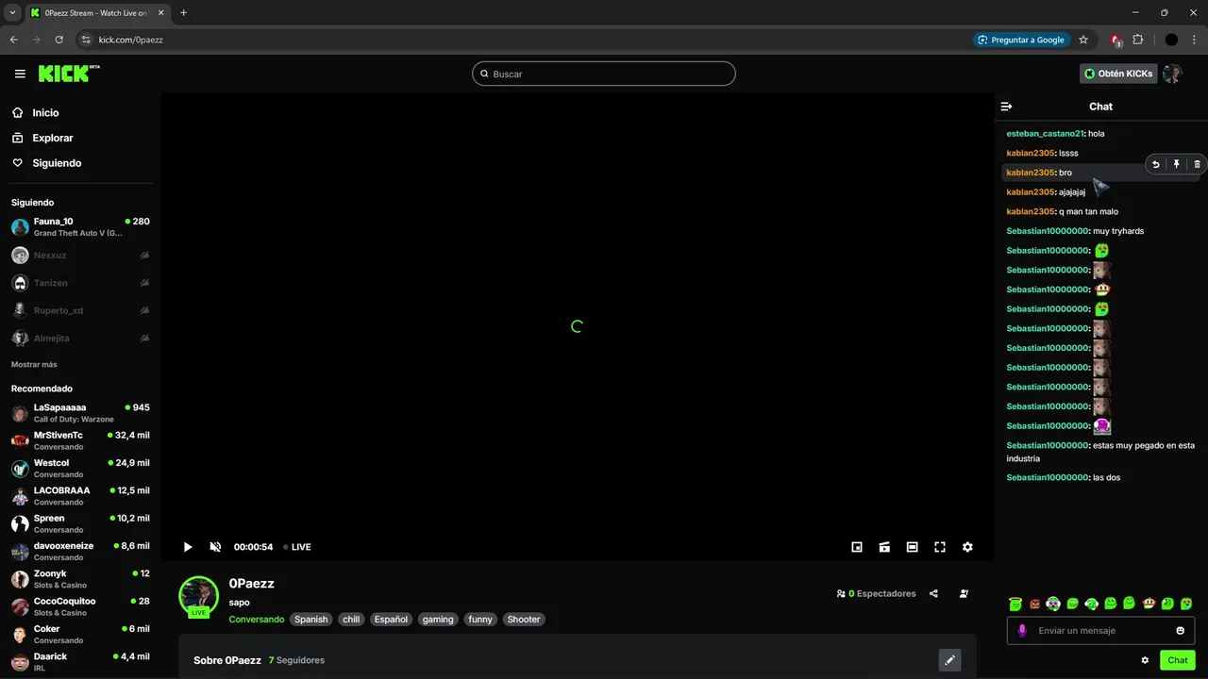Open davooxeneize recommended channel
1208x679 pixels.
click(80, 552)
